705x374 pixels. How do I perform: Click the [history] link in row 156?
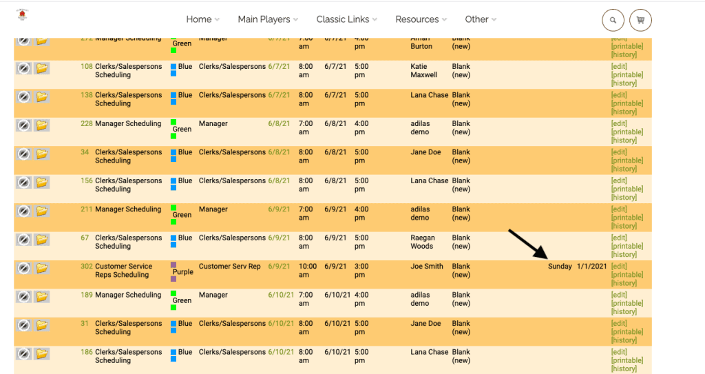pyautogui.click(x=624, y=198)
